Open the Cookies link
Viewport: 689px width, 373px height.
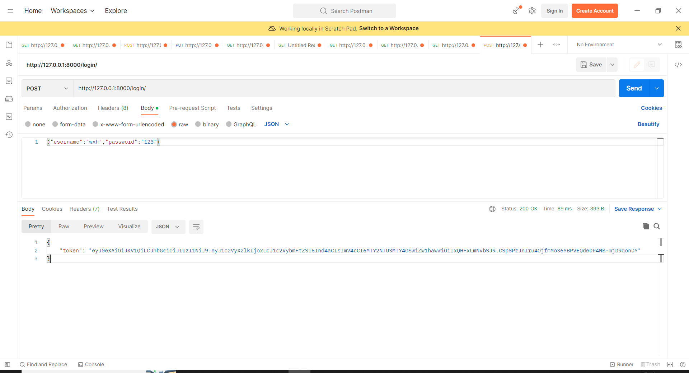coord(651,108)
